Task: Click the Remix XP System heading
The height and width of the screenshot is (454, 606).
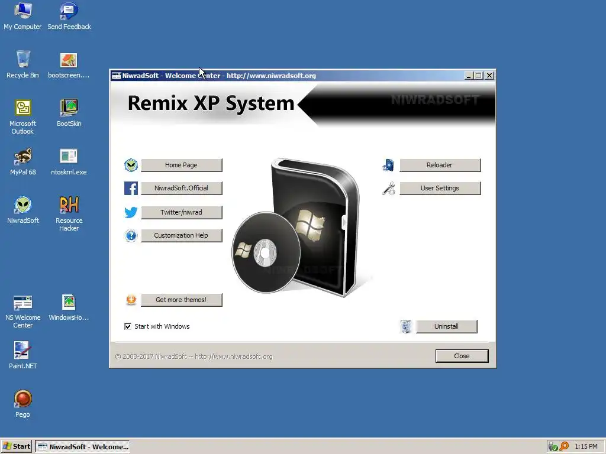Action: (x=211, y=103)
